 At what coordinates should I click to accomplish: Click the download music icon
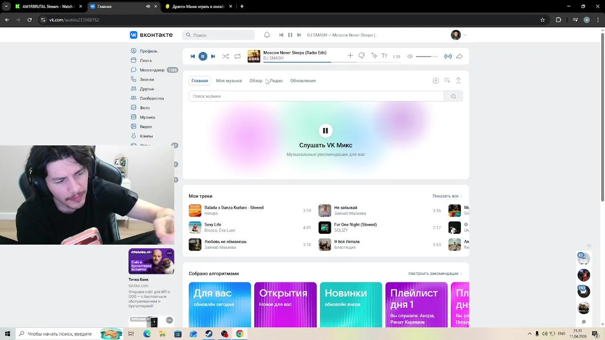pyautogui.click(x=436, y=81)
